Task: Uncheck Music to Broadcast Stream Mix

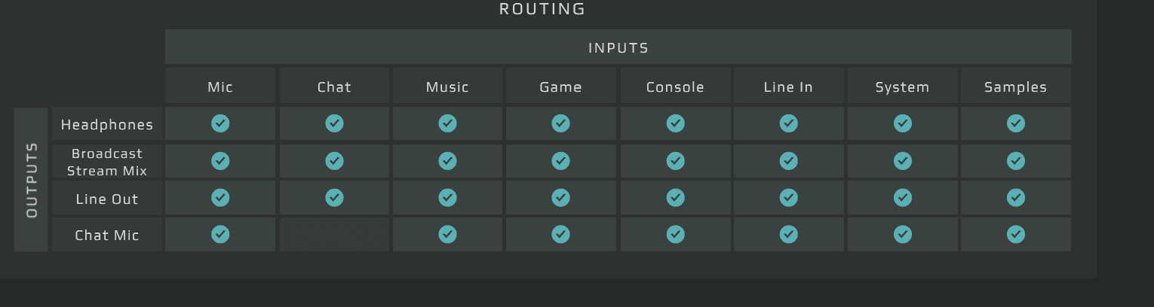Action: pos(447,160)
